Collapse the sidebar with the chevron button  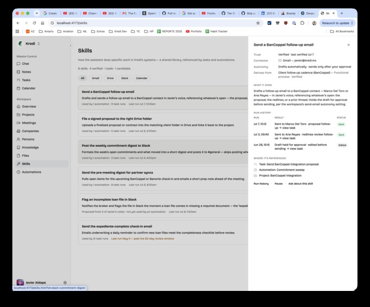tap(70, 46)
